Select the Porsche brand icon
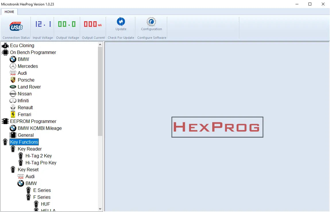 [13, 80]
